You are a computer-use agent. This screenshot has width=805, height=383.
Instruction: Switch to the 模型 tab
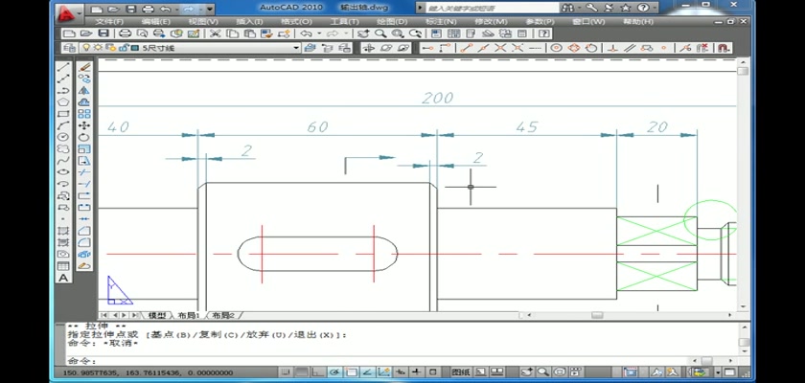pos(157,315)
